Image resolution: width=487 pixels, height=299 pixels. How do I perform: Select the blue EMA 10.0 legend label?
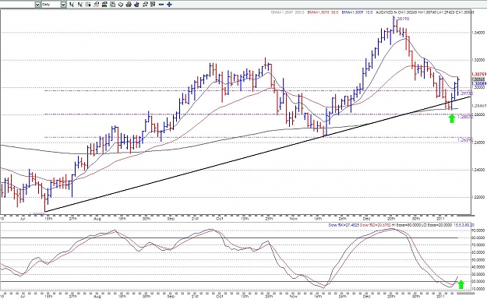click(357, 12)
